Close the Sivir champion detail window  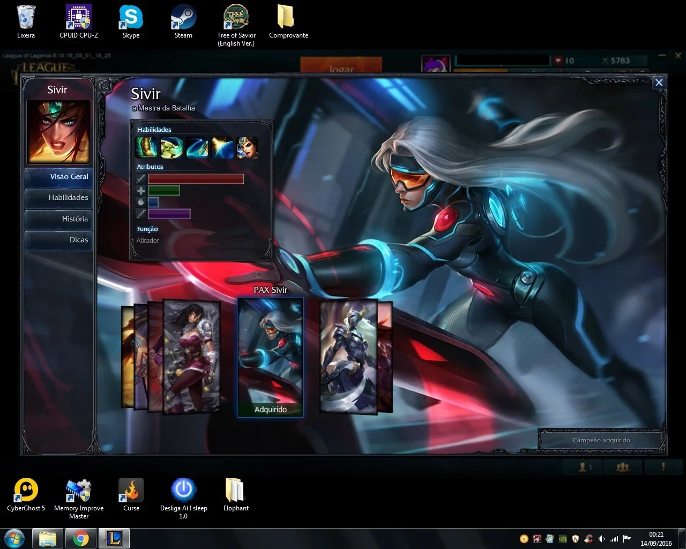(659, 83)
